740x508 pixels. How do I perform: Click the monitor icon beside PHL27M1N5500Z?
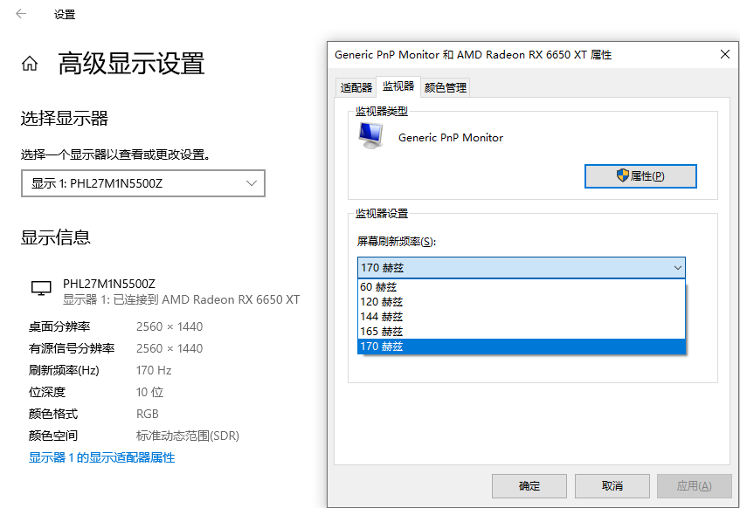click(41, 288)
